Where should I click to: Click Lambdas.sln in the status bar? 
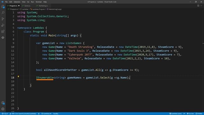pos(47,114)
